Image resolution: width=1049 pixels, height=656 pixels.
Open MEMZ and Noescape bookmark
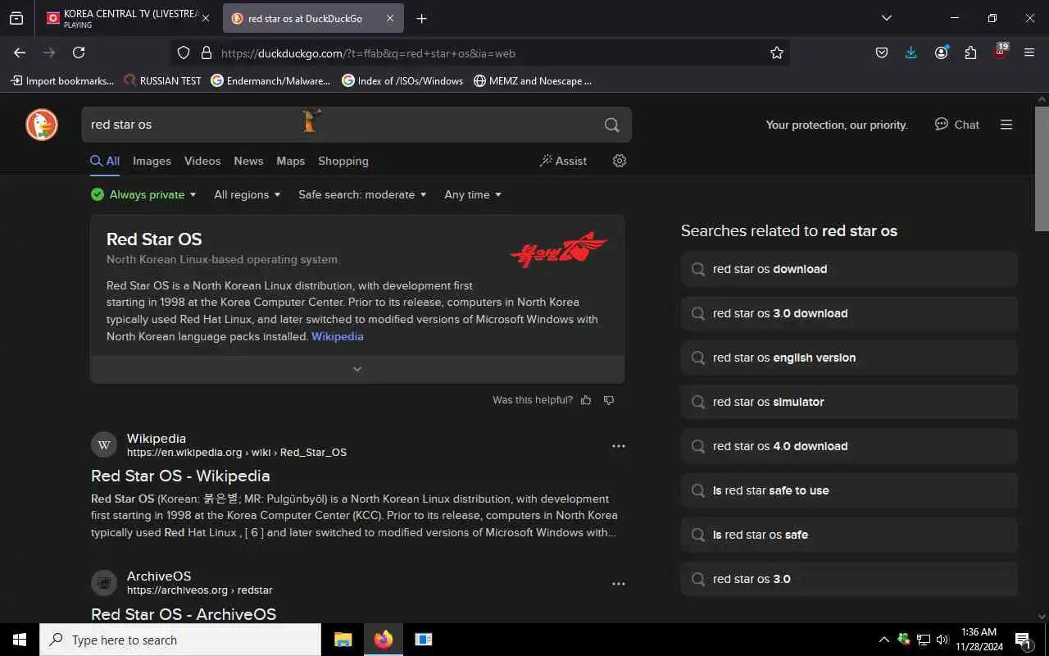(533, 80)
